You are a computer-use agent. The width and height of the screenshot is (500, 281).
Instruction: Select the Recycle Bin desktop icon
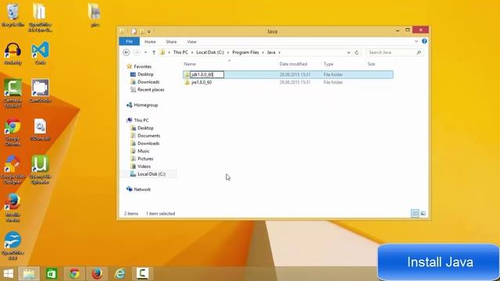click(x=12, y=15)
